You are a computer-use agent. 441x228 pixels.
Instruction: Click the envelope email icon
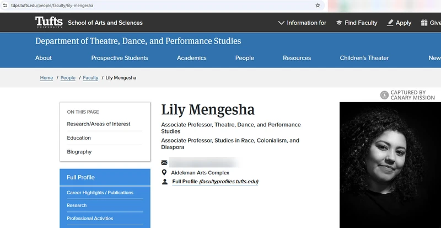click(x=164, y=163)
